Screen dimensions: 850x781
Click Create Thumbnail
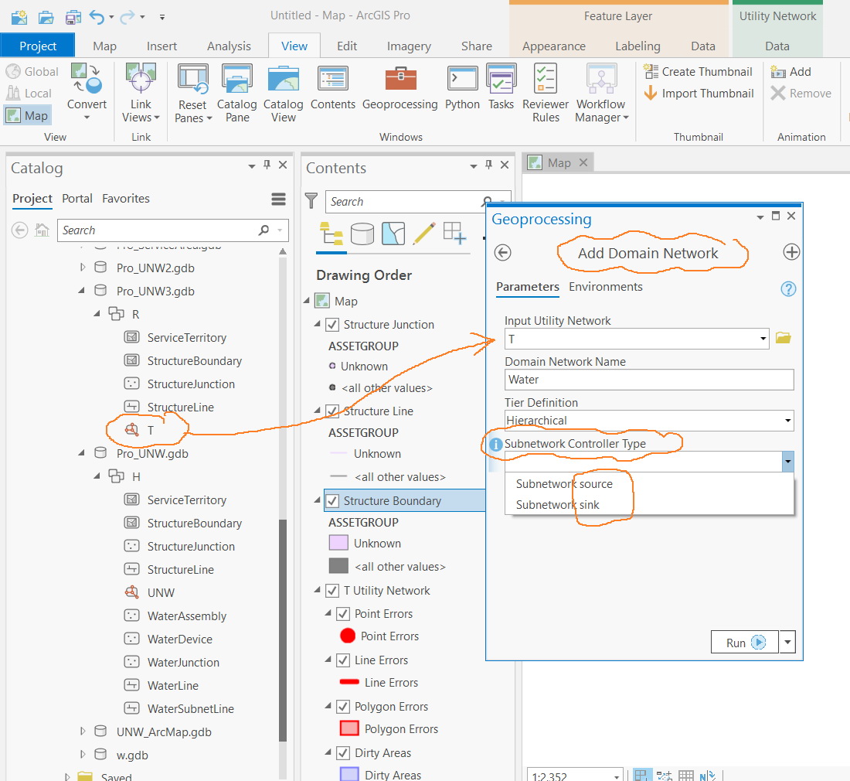pyautogui.click(x=699, y=72)
